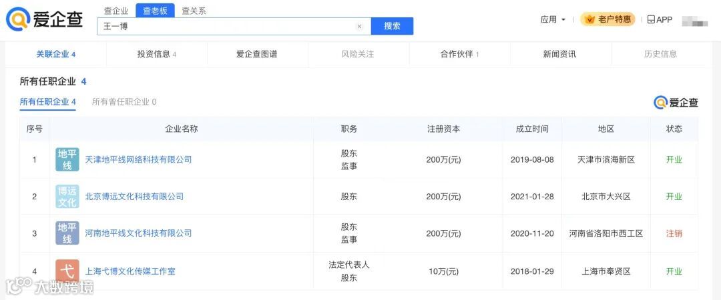The height and width of the screenshot is (300, 721).
Task: Click the red 注销 status
Action: 674,233
